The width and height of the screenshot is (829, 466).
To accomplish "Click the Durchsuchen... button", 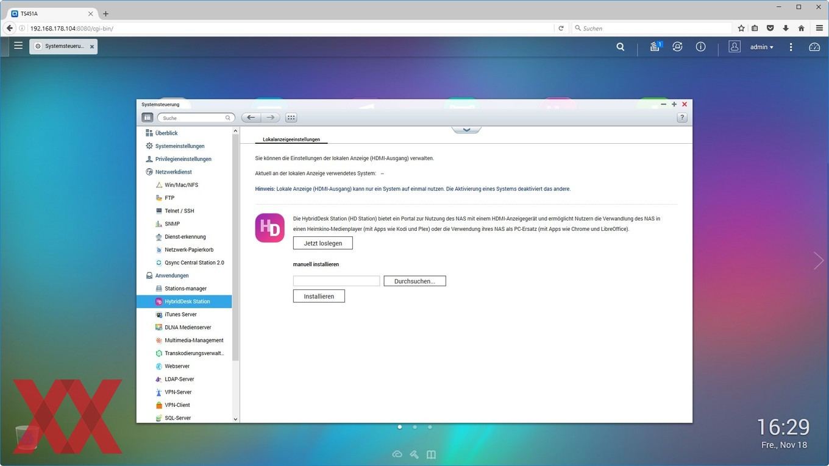I will point(415,281).
